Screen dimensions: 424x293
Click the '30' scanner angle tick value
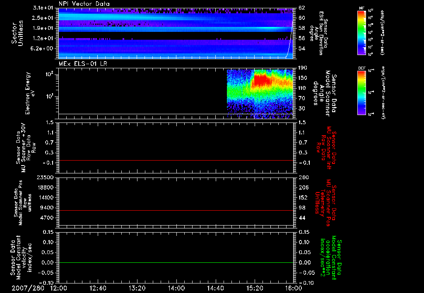[x=301, y=108]
